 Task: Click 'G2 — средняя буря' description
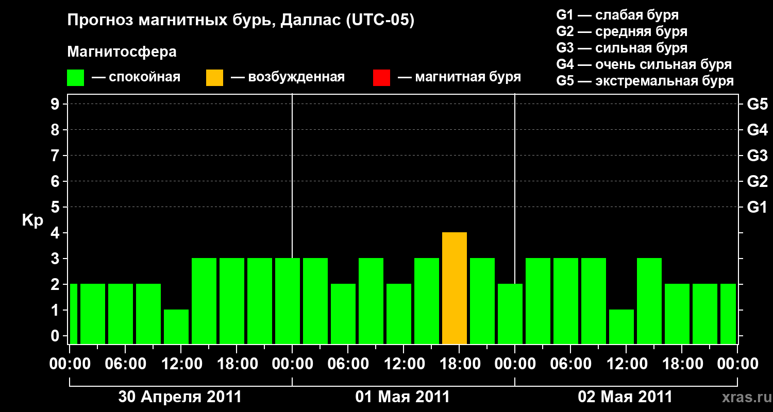(x=621, y=31)
